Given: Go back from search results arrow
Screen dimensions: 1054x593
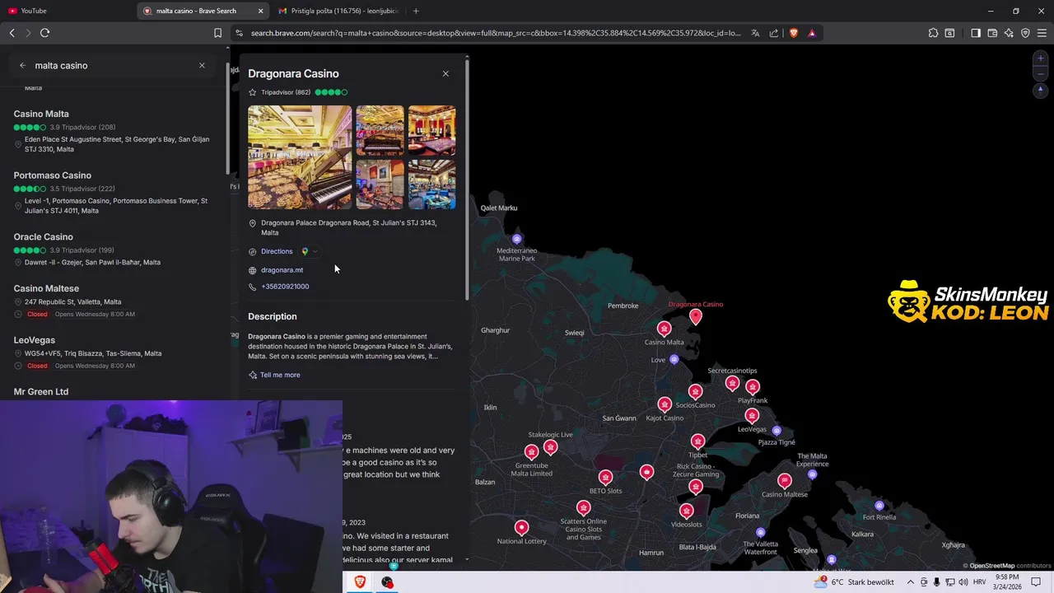Looking at the screenshot, I should click(x=22, y=65).
